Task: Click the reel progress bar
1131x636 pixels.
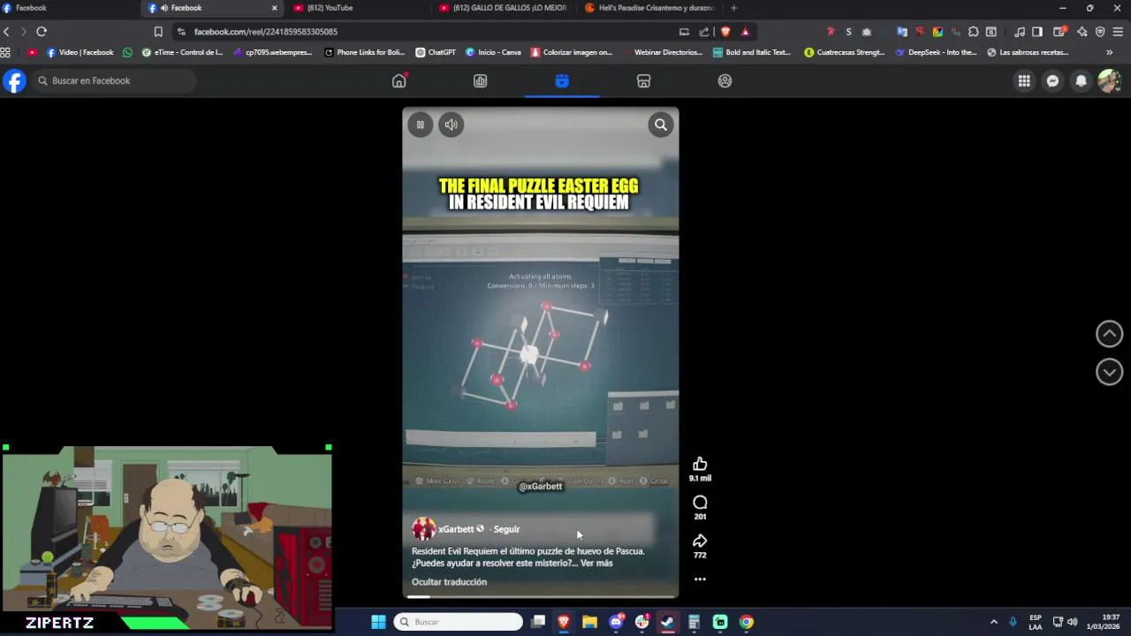Action: [541, 596]
